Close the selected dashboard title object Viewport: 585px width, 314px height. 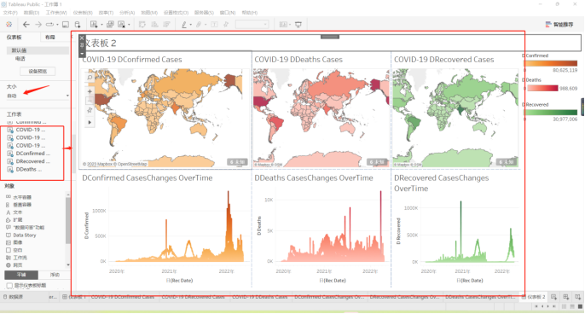tap(82, 38)
